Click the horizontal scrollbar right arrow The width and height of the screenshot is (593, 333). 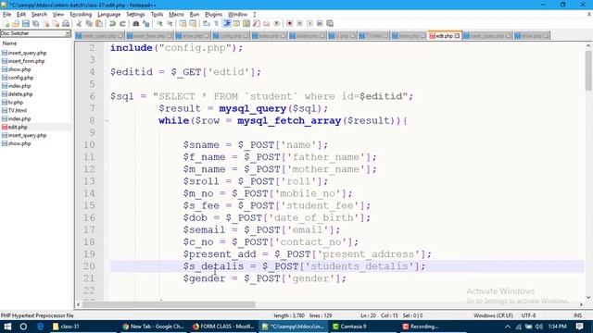click(x=581, y=304)
